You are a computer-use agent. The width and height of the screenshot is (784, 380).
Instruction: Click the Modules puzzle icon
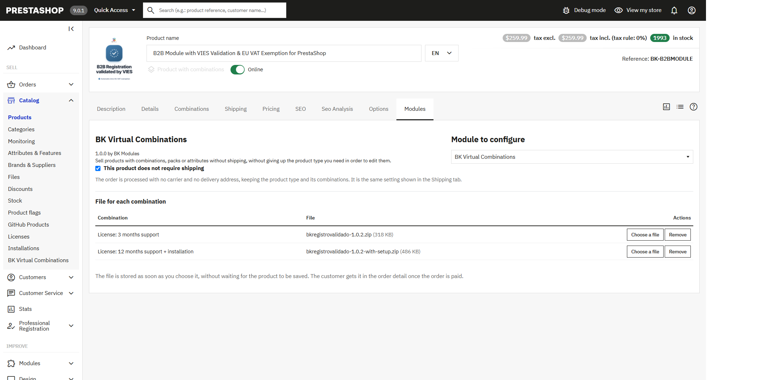11,363
